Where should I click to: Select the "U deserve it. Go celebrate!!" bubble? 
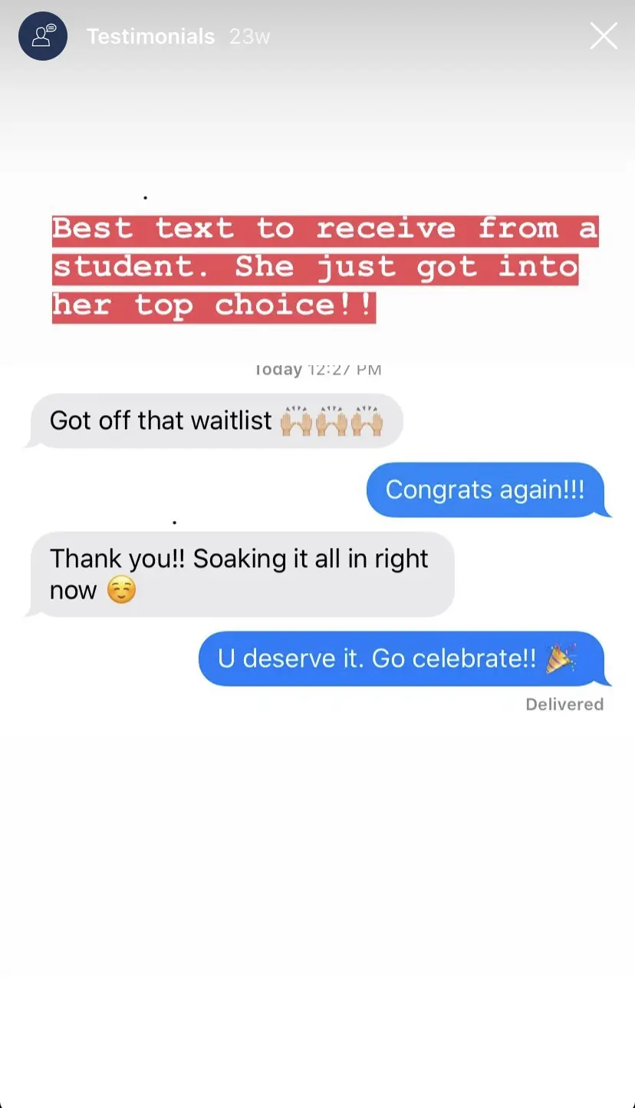pyautogui.click(x=404, y=658)
